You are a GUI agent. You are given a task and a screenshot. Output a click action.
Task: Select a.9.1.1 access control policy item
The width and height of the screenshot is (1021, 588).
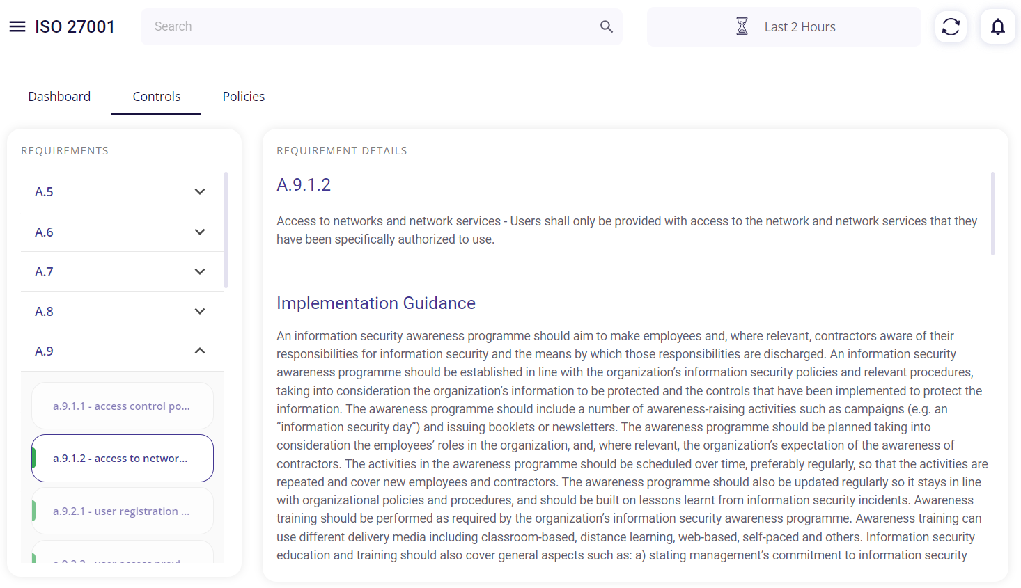(x=123, y=406)
